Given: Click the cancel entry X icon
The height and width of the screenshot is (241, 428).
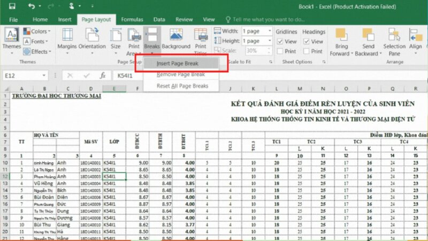Looking at the screenshot, I should pyautogui.click(x=70, y=76).
